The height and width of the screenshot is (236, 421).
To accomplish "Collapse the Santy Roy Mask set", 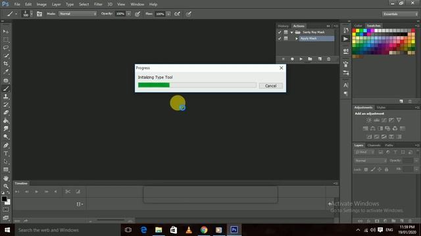I will pyautogui.click(x=291, y=32).
